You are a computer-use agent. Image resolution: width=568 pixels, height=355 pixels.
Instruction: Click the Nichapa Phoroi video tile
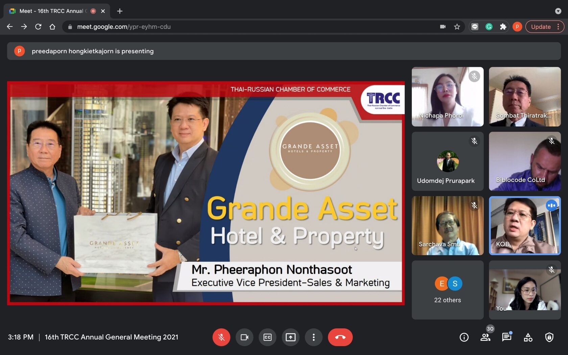(x=448, y=97)
